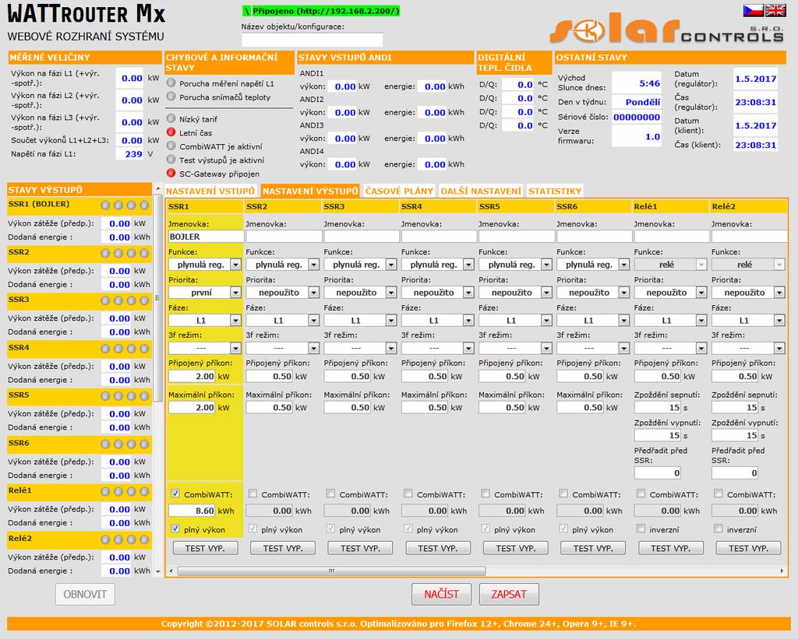Open the Statistiky tab
The image size is (798, 639).
555,191
